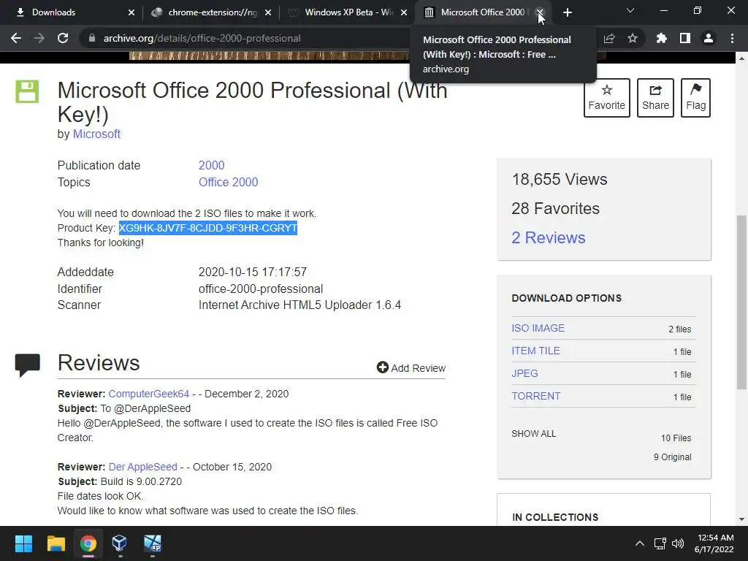The image size is (748, 561).
Task: Open the clock and date flyout
Action: (x=714, y=543)
